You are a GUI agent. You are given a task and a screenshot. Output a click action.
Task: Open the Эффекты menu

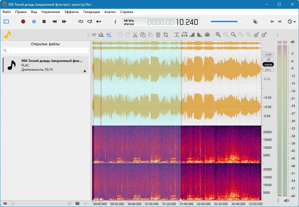point(71,12)
